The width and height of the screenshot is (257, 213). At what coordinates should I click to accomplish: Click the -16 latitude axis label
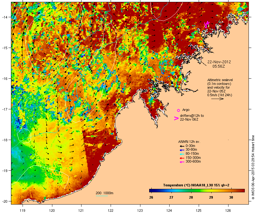pos(4,79)
